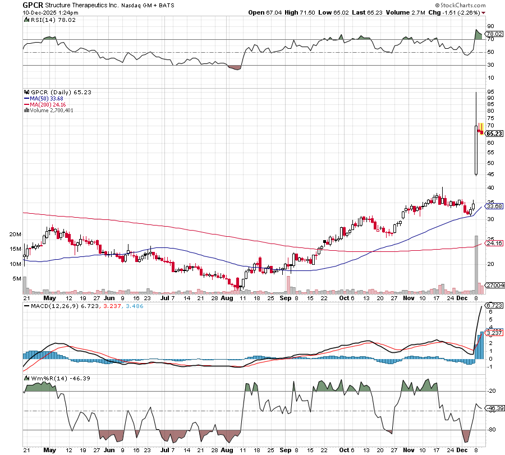Click the 6.723 MACD value tag

point(494,305)
